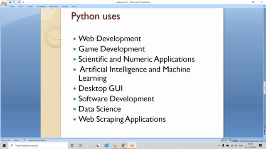Change language 'English (United States)' in status bar

click(37, 140)
